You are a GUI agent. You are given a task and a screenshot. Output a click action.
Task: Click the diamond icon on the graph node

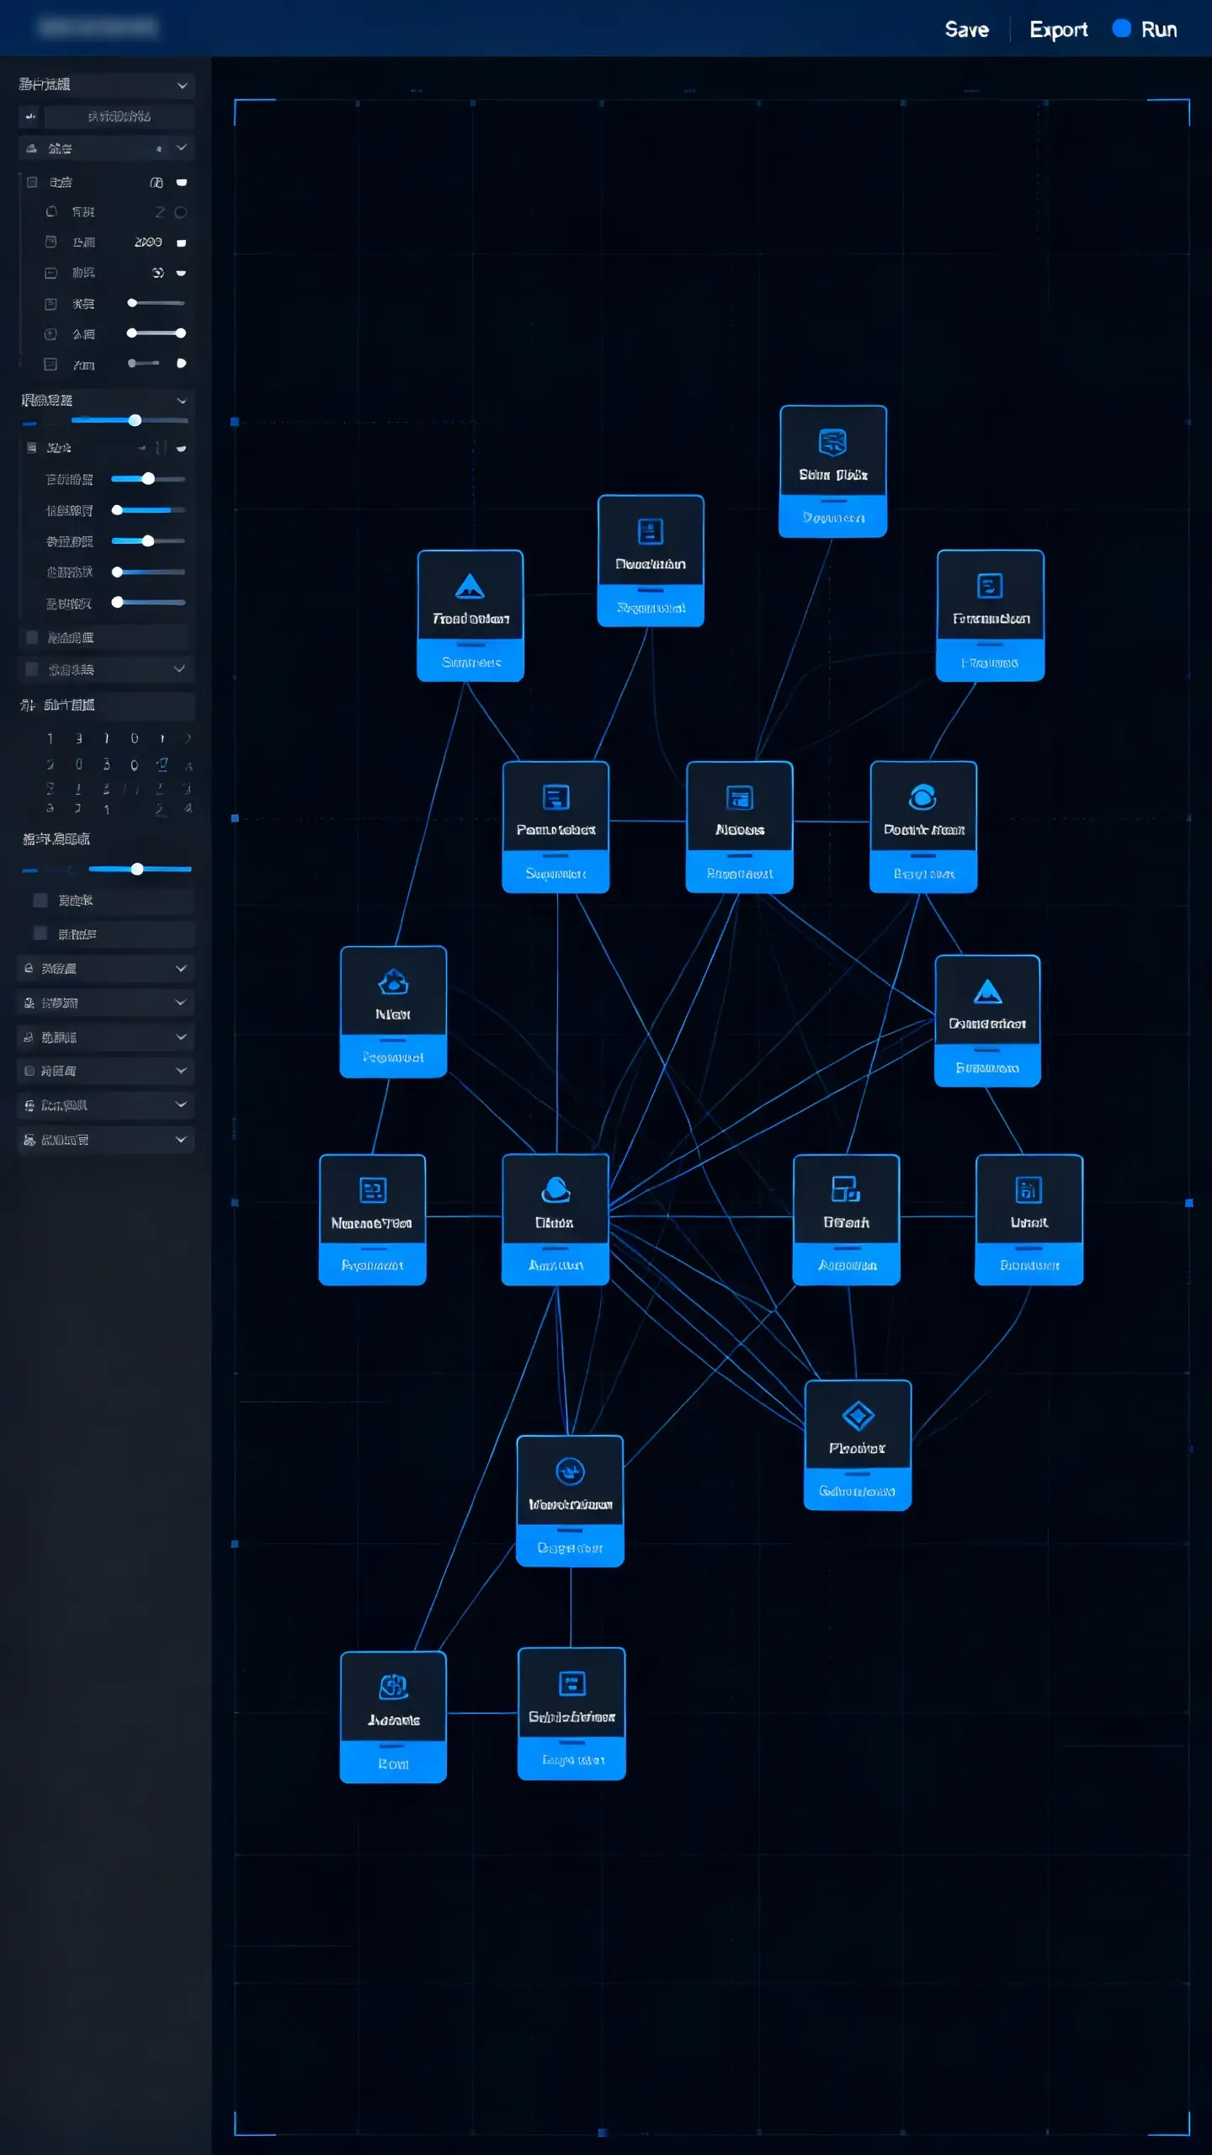[858, 1416]
